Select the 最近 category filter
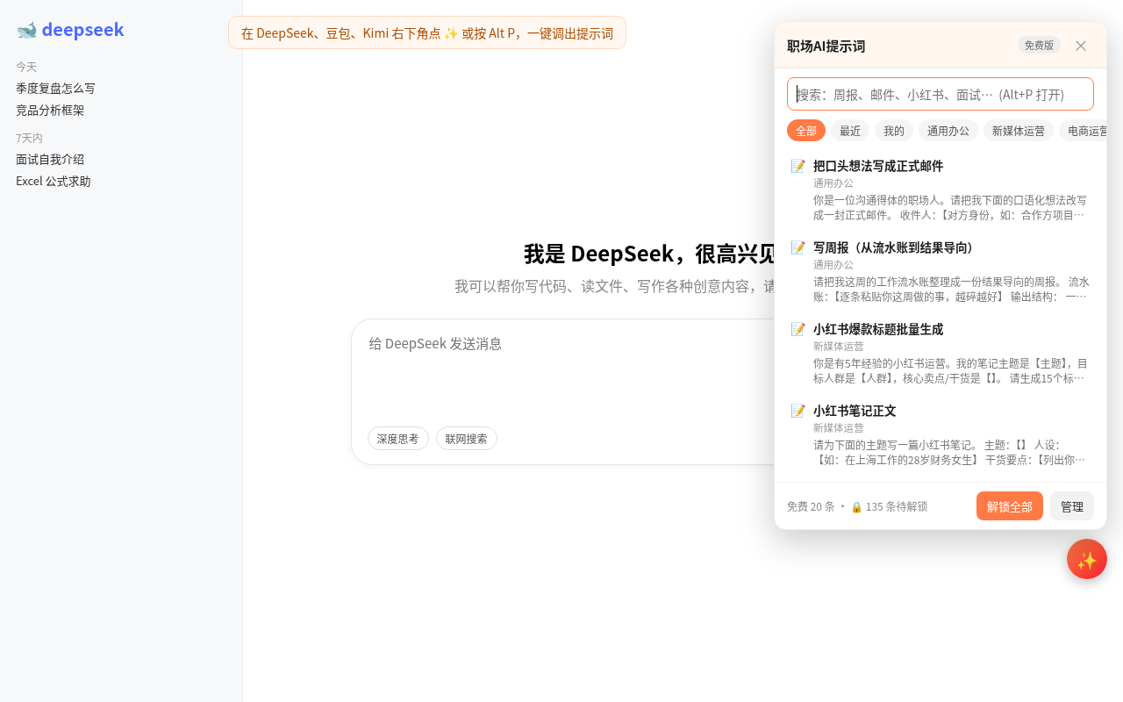This screenshot has height=702, width=1123. (x=850, y=131)
